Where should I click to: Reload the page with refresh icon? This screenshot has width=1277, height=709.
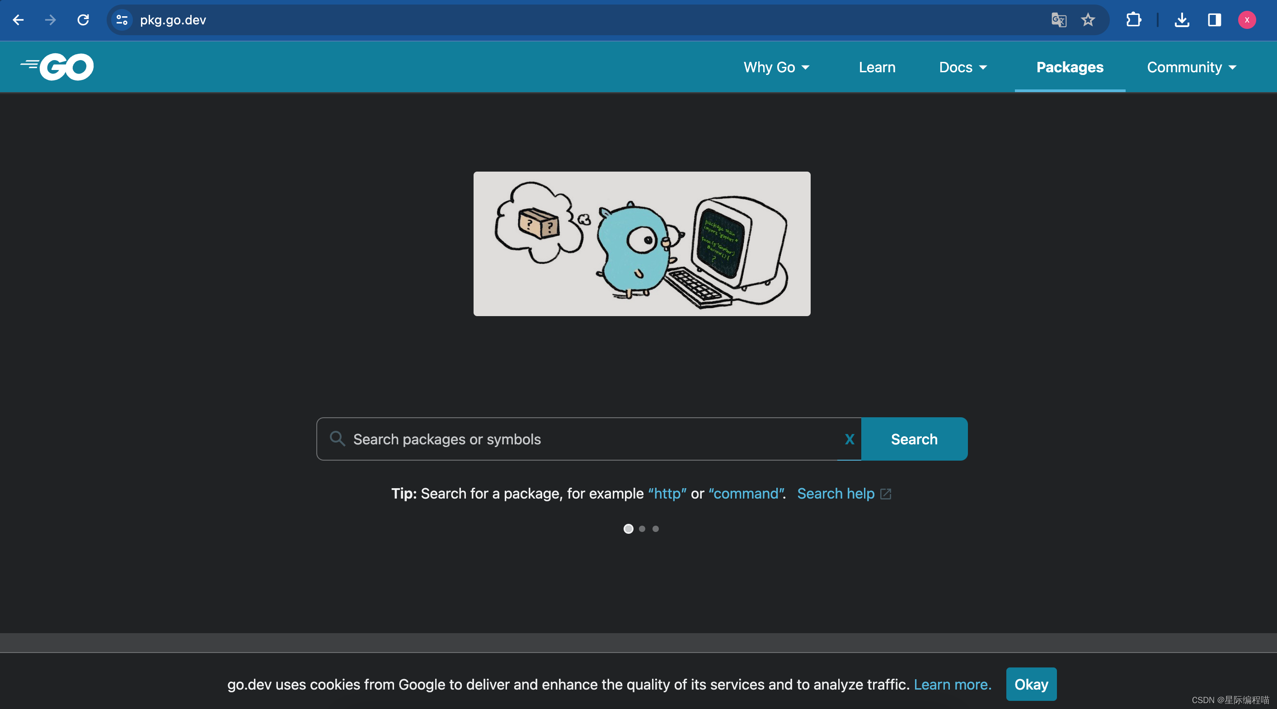(83, 20)
